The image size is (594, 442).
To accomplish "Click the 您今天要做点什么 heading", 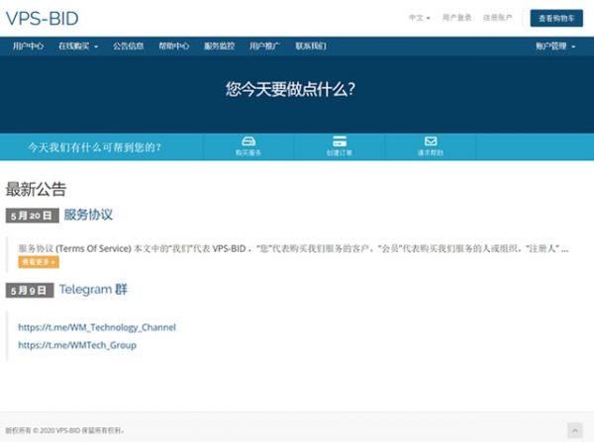I will pyautogui.click(x=290, y=90).
